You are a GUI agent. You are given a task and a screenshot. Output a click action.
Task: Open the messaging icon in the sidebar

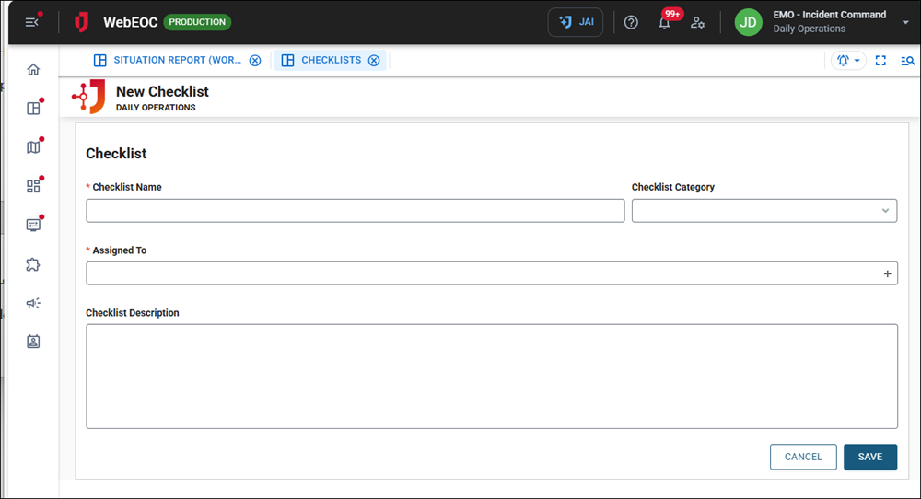coord(34,225)
